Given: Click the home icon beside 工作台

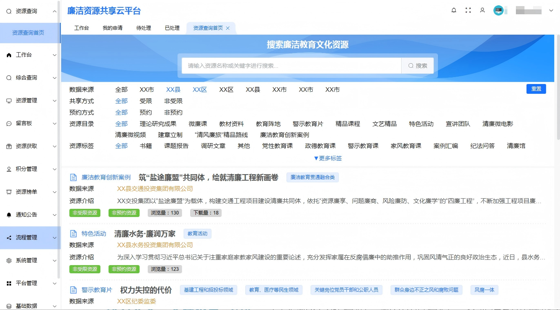Looking at the screenshot, I should coord(9,55).
